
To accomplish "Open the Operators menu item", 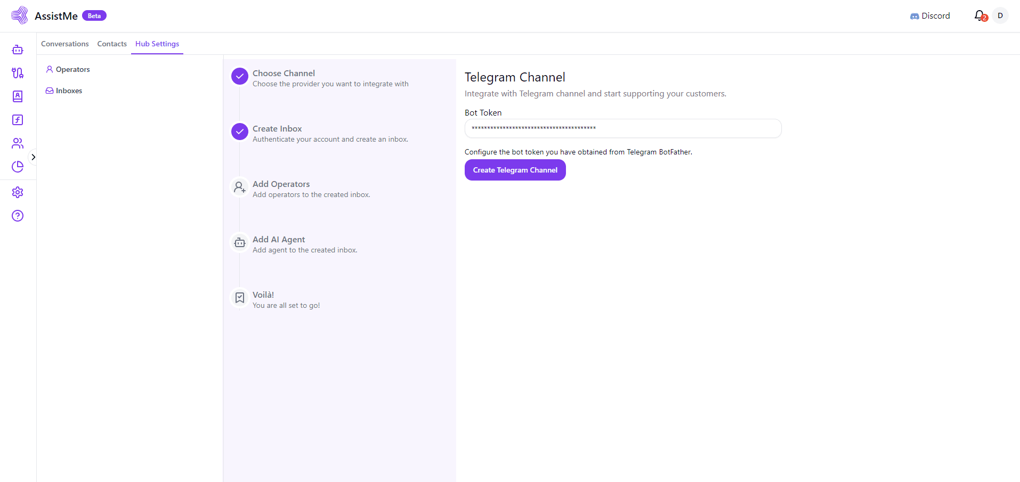I will (68, 69).
